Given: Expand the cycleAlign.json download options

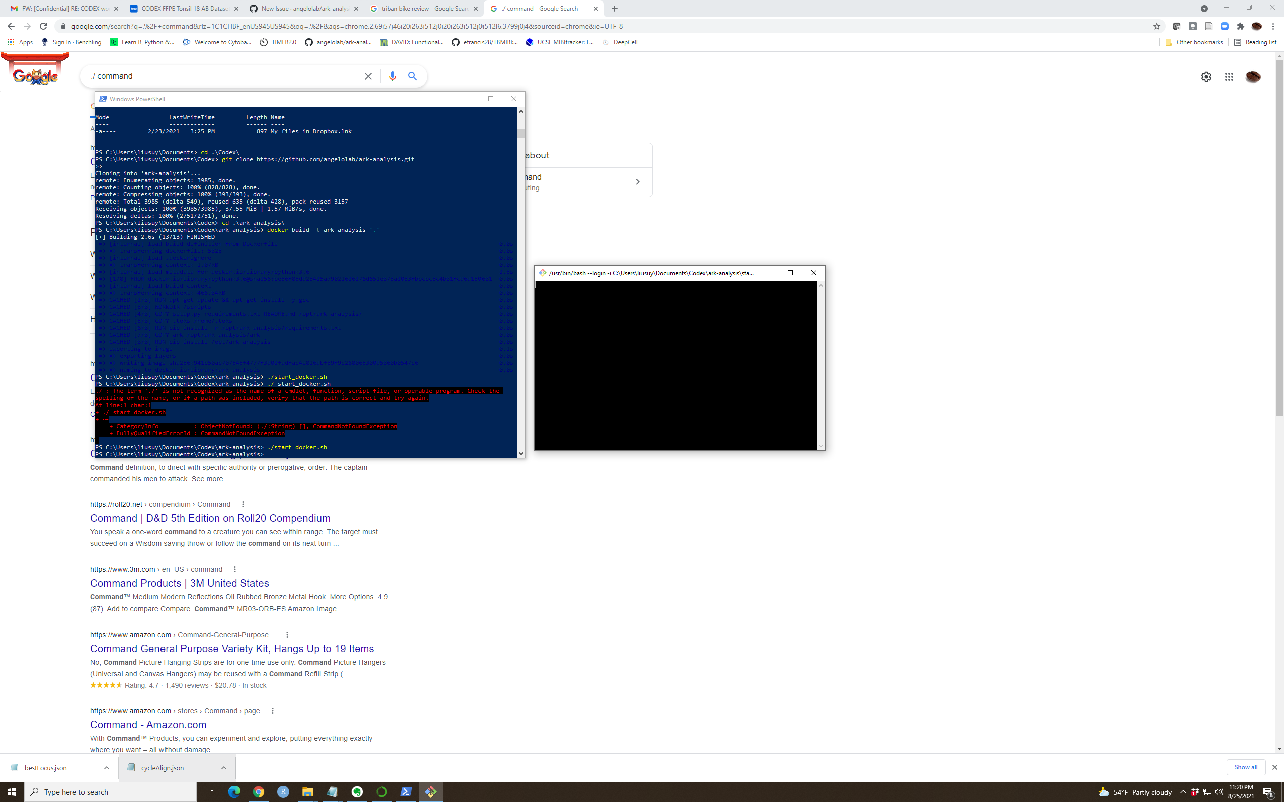Looking at the screenshot, I should [224, 767].
